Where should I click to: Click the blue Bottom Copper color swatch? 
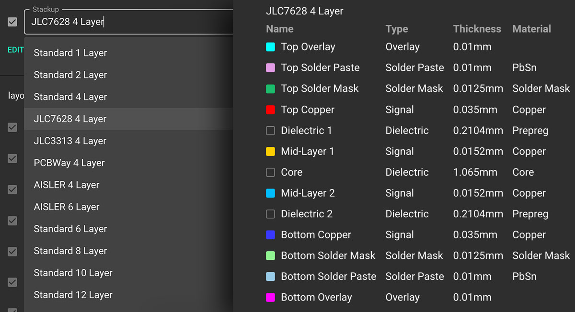pos(270,235)
